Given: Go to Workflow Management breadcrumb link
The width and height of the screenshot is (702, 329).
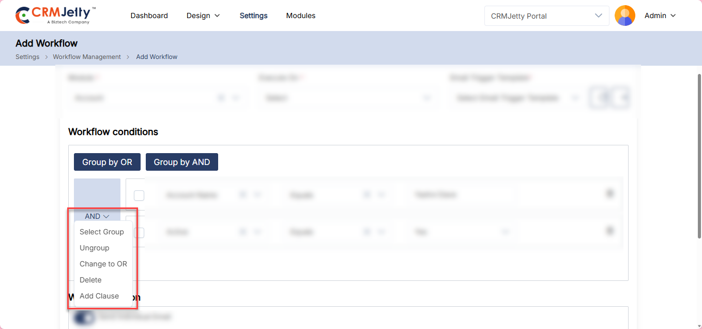Looking at the screenshot, I should pos(87,57).
